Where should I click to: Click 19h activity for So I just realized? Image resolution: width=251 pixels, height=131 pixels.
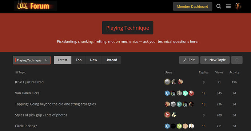tap(234, 82)
